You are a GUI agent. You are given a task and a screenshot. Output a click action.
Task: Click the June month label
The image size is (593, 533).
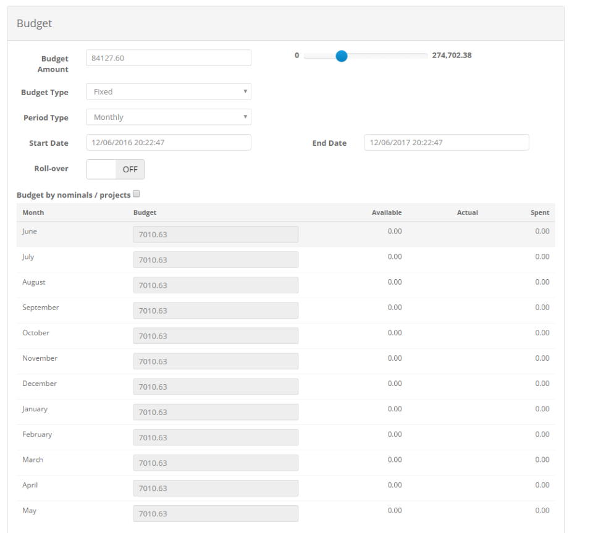30,232
